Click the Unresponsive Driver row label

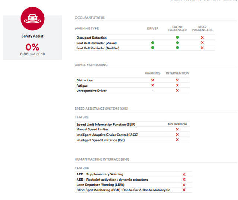tap(91, 91)
